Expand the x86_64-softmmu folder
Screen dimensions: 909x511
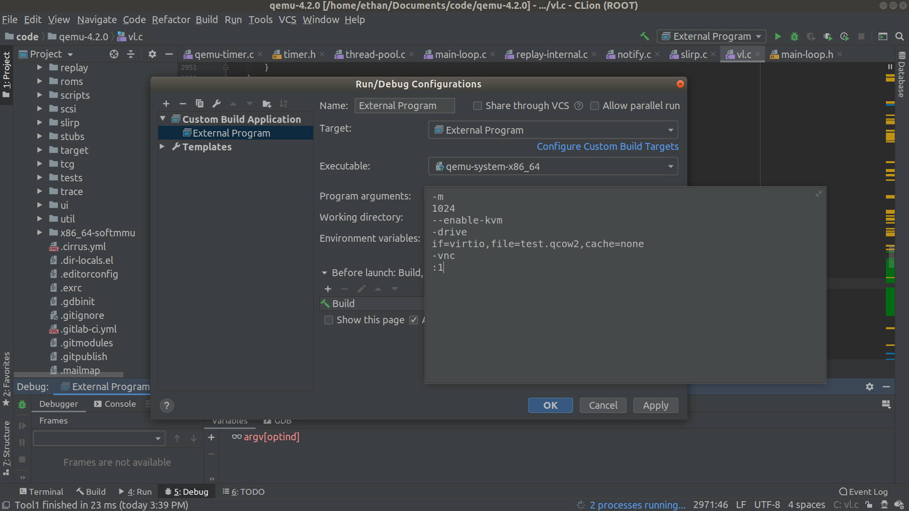pyautogui.click(x=40, y=232)
